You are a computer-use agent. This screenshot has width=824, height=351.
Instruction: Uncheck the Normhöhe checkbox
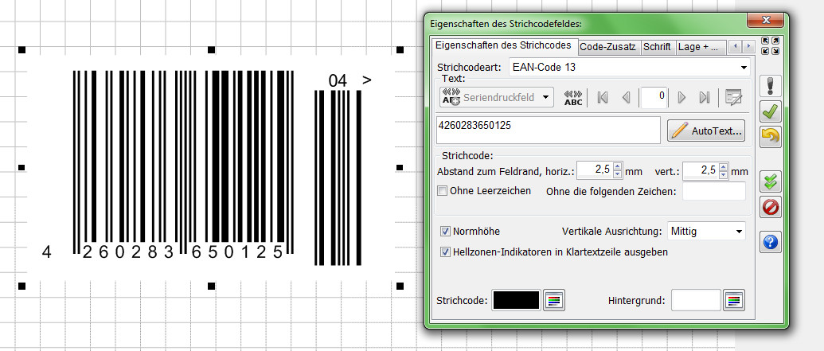pyautogui.click(x=445, y=232)
